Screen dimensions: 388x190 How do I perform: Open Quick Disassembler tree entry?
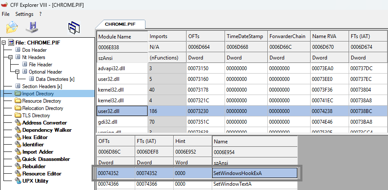(x=46, y=159)
